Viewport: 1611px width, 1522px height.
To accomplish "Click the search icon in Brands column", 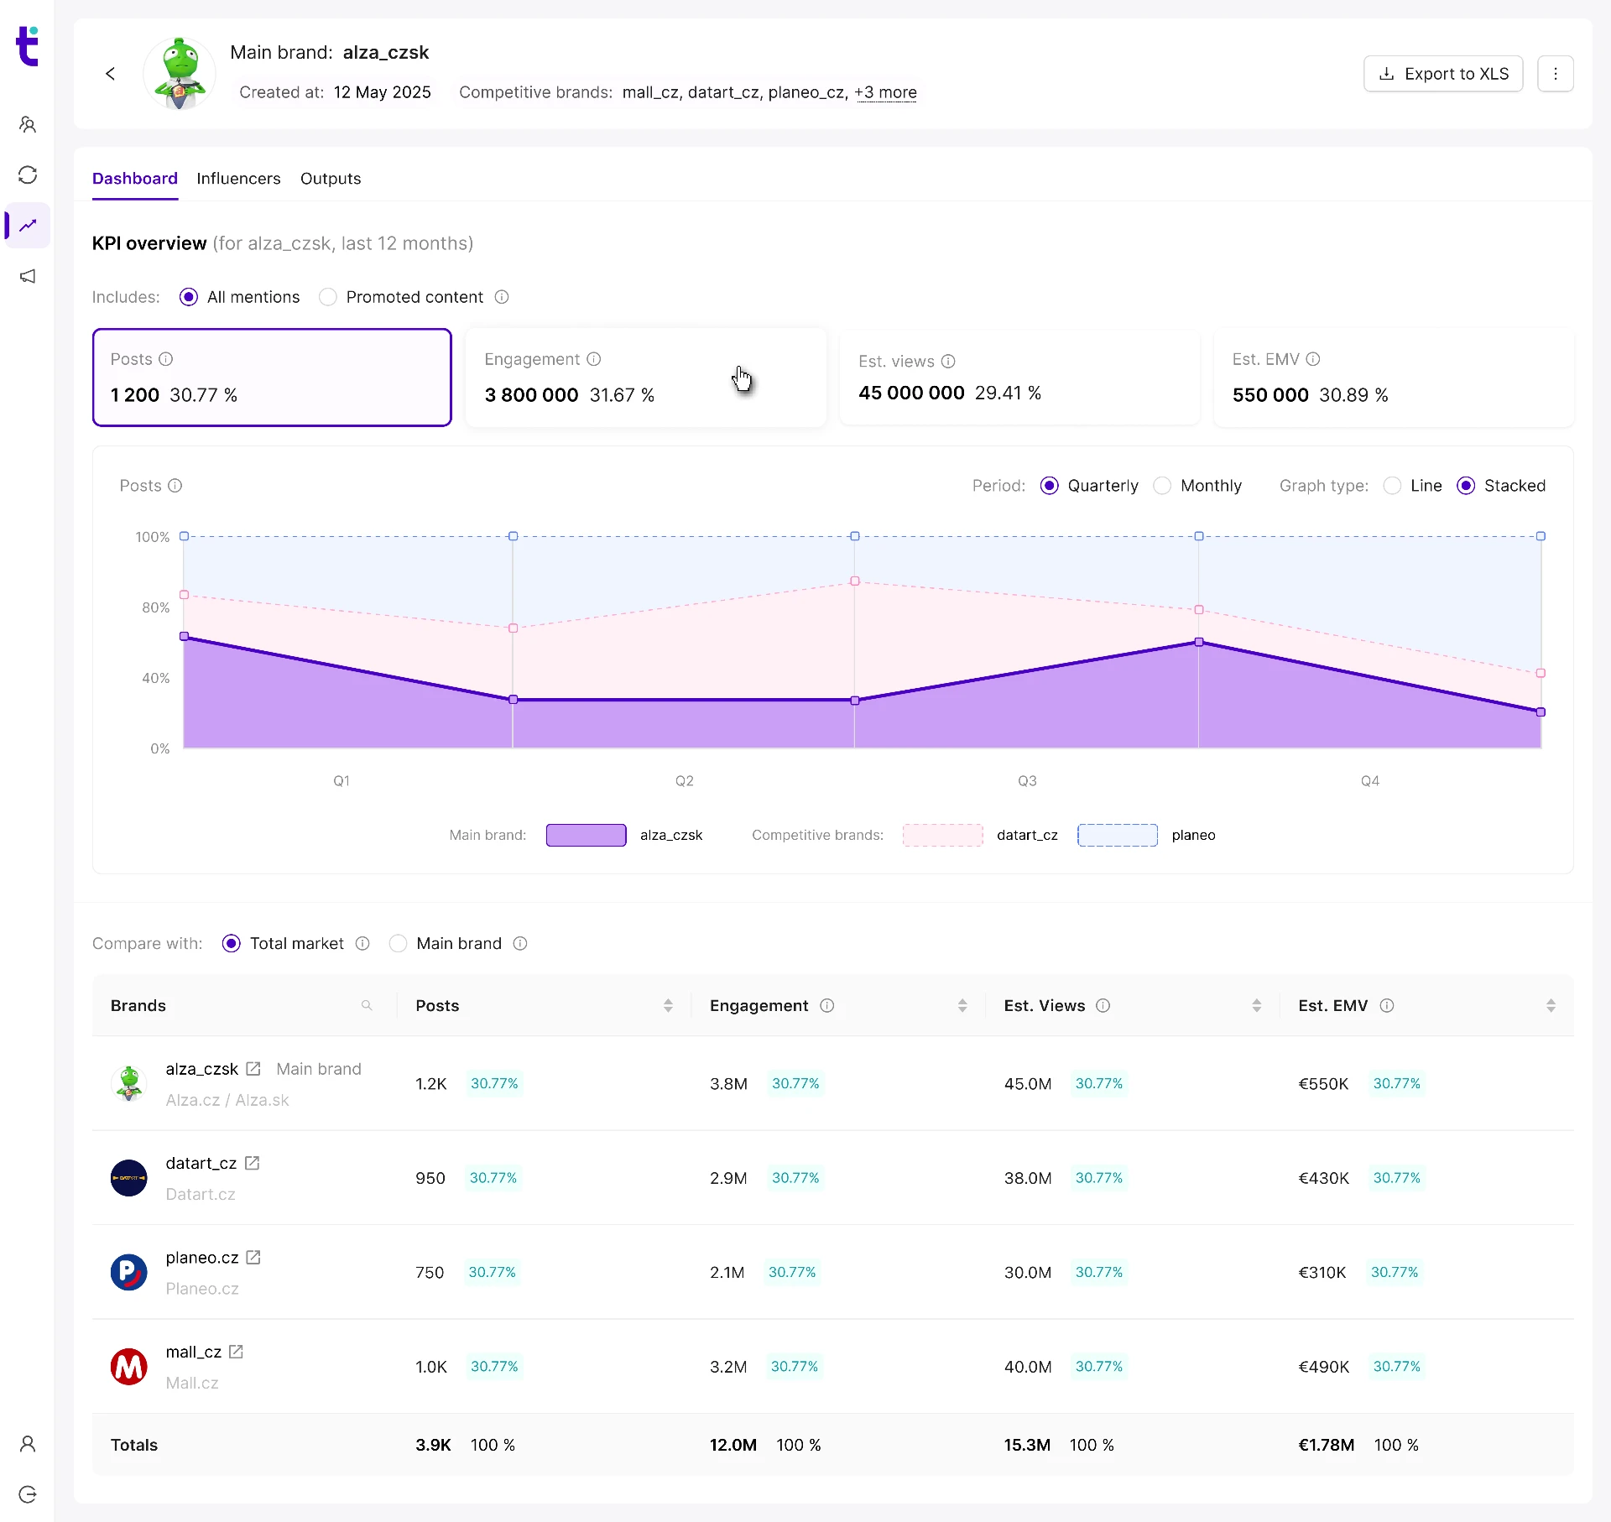I will click(x=367, y=1005).
